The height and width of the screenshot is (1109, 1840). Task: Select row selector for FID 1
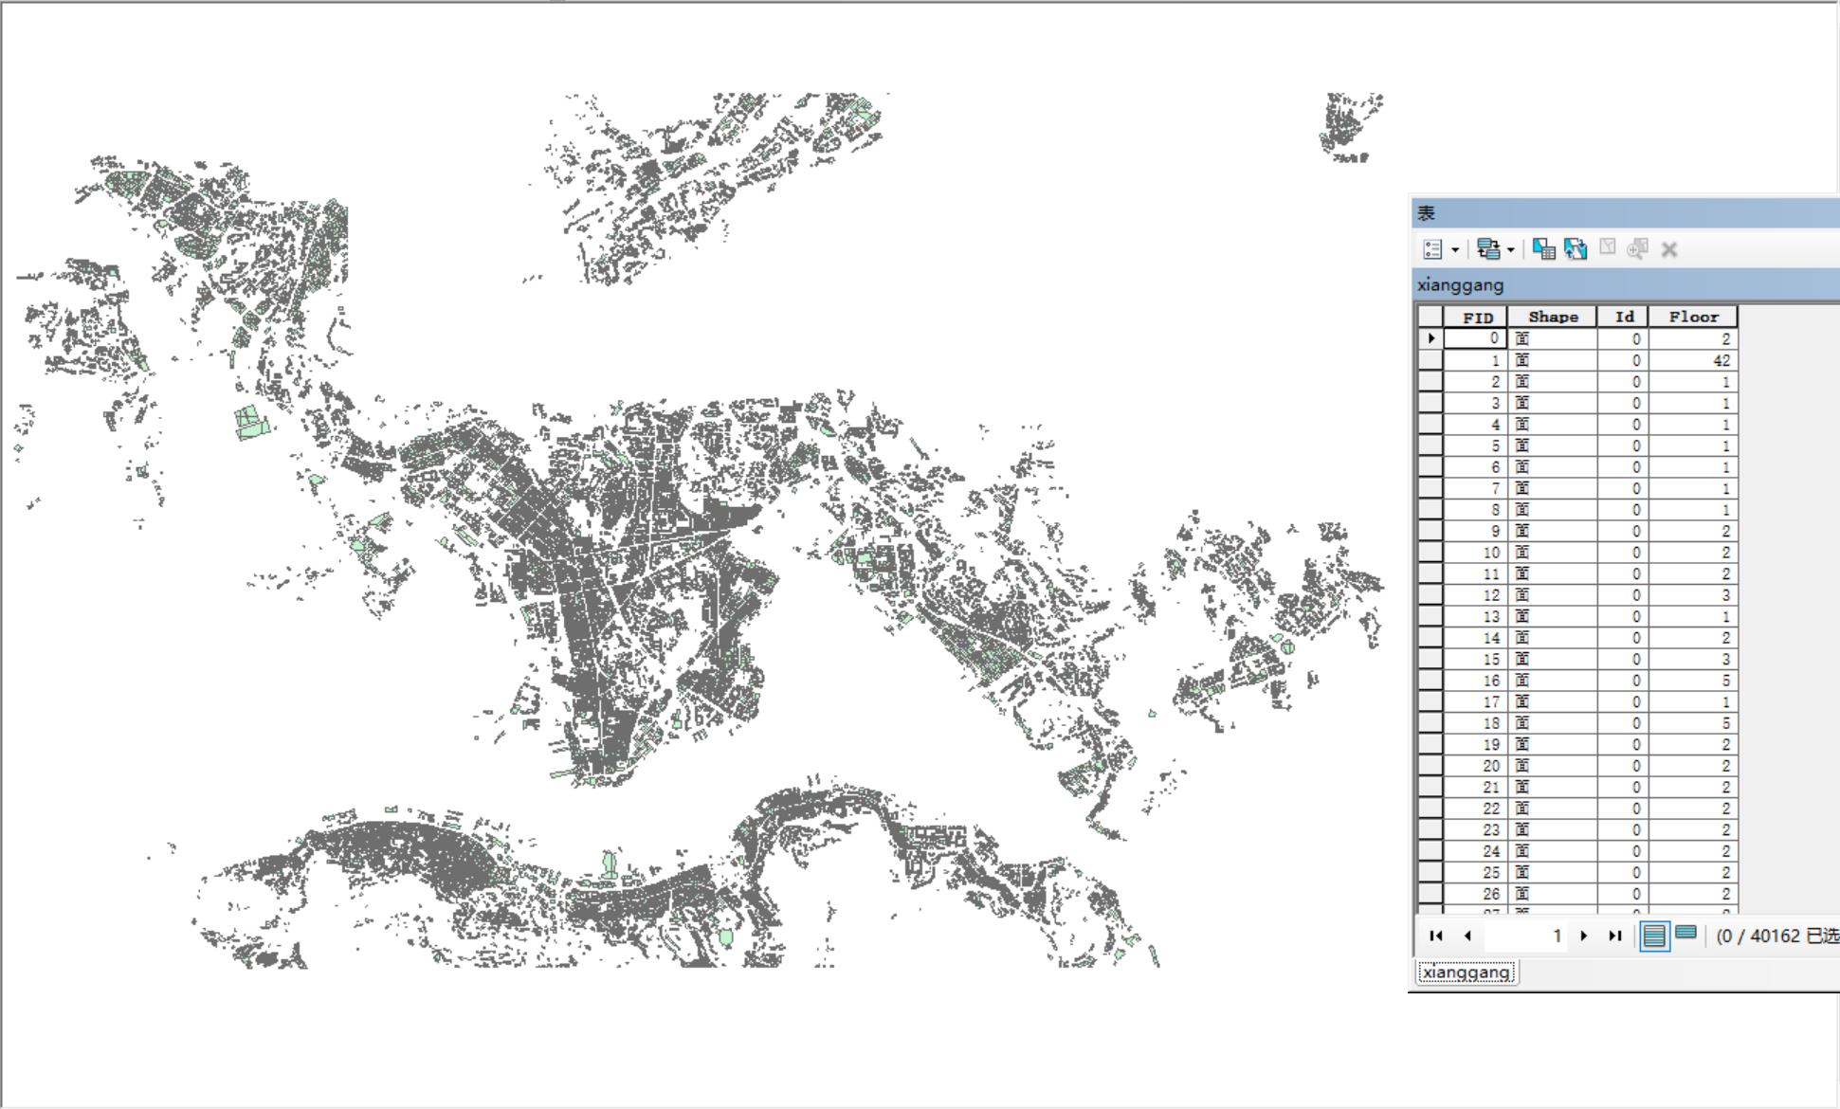pyautogui.click(x=1430, y=360)
